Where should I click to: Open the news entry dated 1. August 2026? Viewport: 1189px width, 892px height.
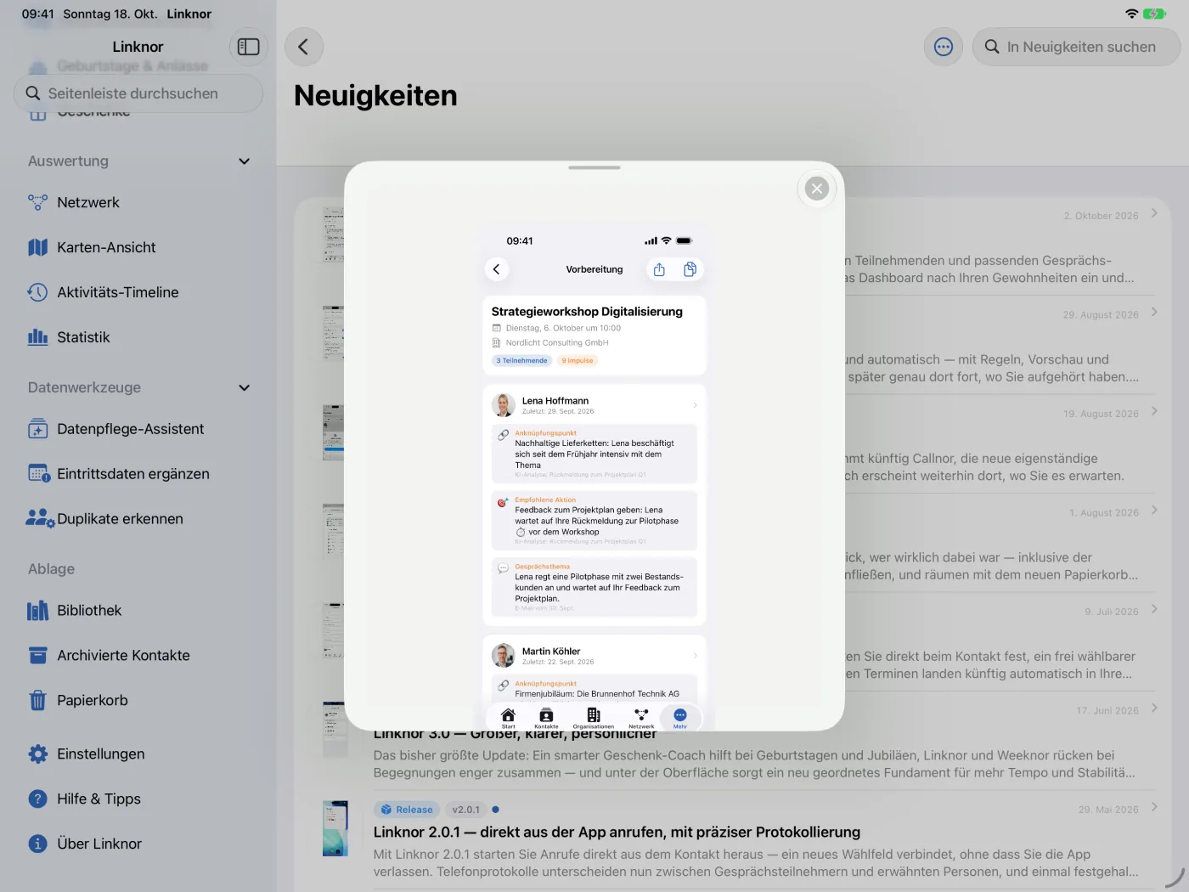tap(732, 545)
